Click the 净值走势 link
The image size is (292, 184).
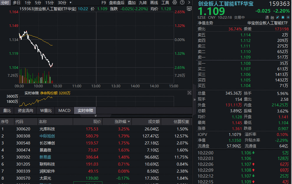pos(205,23)
